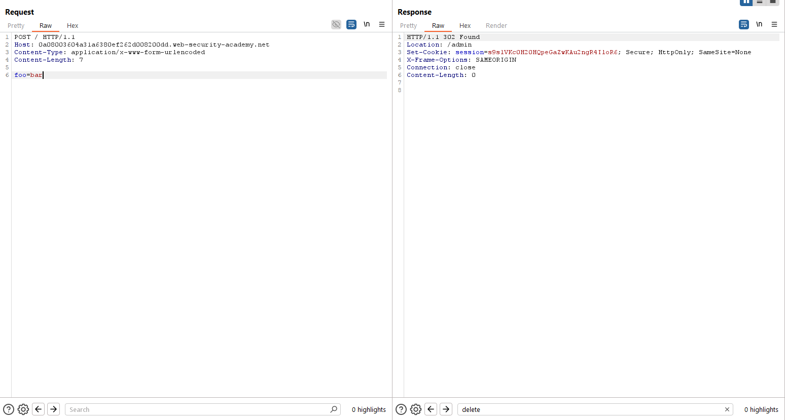Open Response search settings gear
Viewport: 785px width, 420px height.
point(416,409)
